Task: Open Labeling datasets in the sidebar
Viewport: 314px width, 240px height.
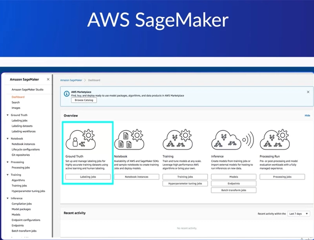Action: coord(22,126)
